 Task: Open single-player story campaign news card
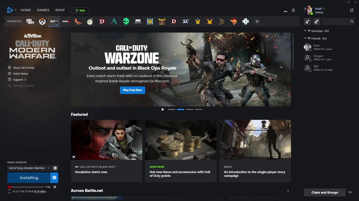coord(255,151)
